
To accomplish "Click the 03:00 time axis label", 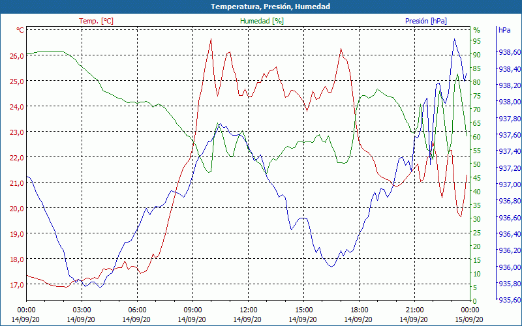I will tap(82, 310).
